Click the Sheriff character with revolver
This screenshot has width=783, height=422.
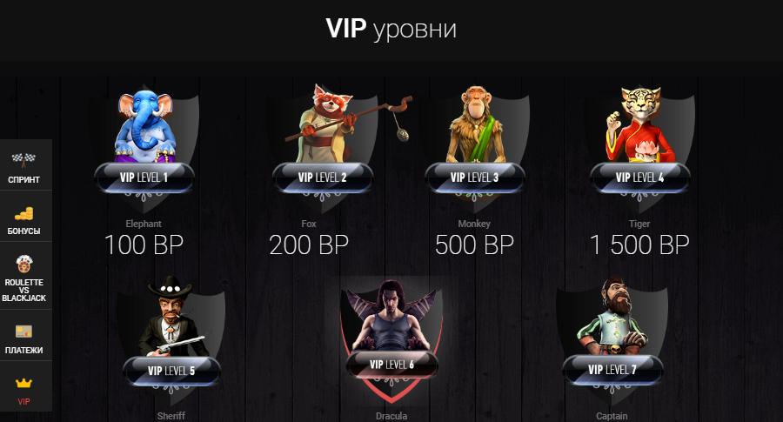pos(172,316)
